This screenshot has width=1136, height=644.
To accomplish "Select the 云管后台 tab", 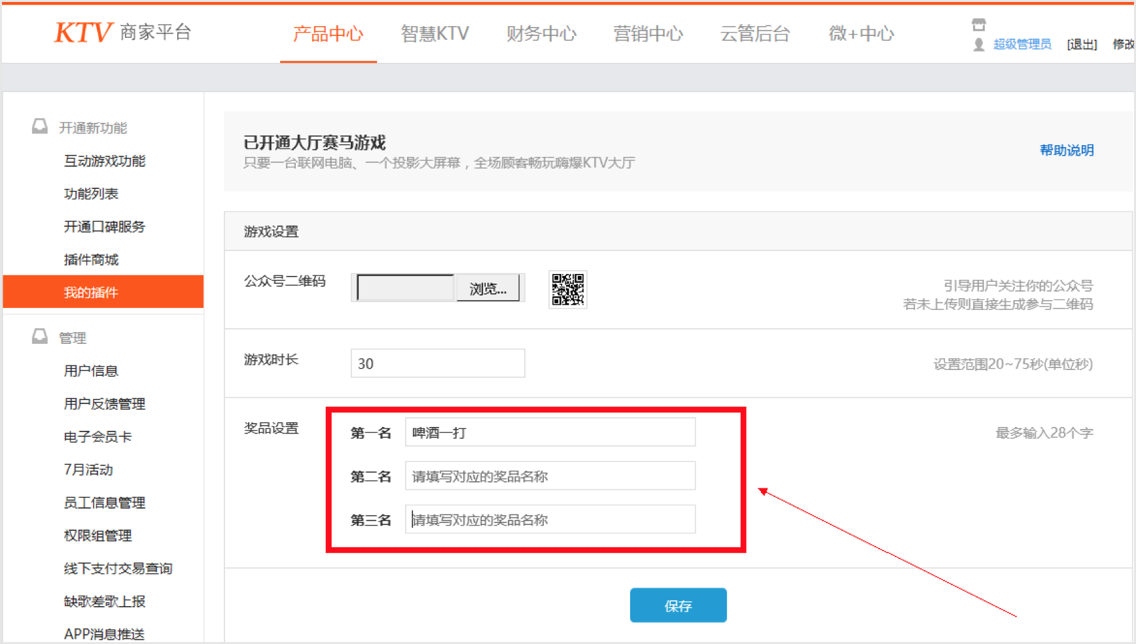I will 755,33.
